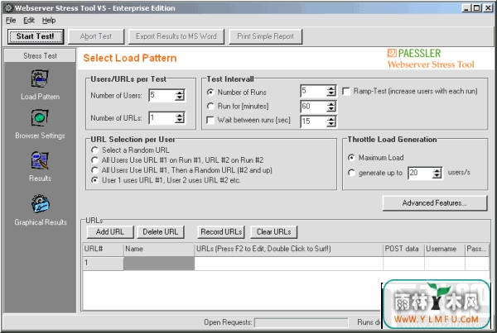Click Export Results to MS Word

tap(176, 36)
